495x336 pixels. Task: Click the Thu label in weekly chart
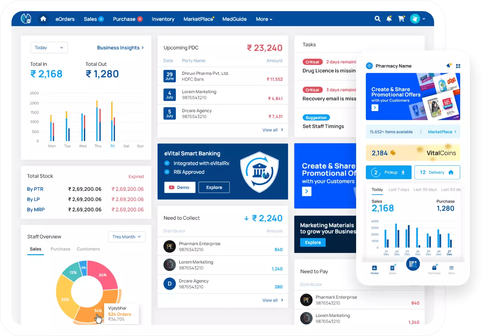[x=98, y=146]
